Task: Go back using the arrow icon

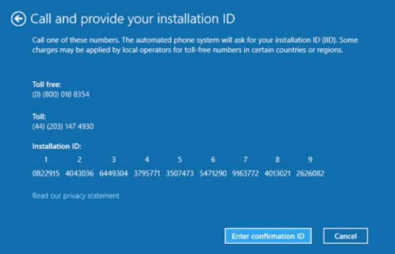Action: click(19, 19)
